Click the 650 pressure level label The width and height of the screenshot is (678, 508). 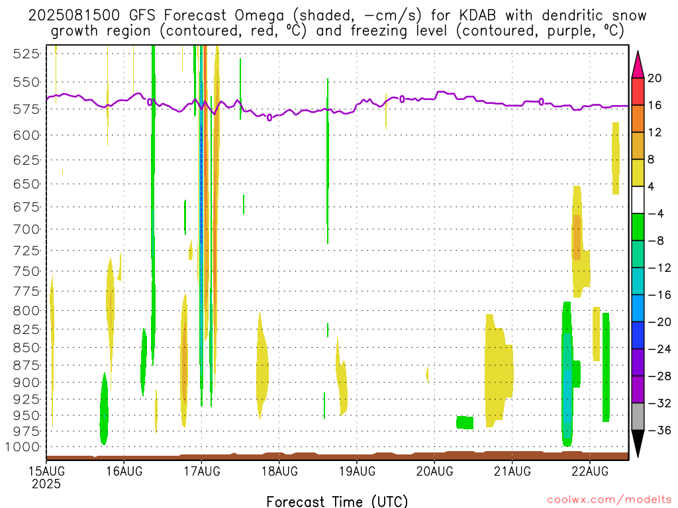coord(26,184)
